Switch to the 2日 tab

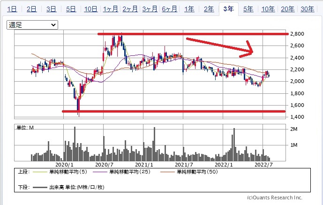[32, 9]
